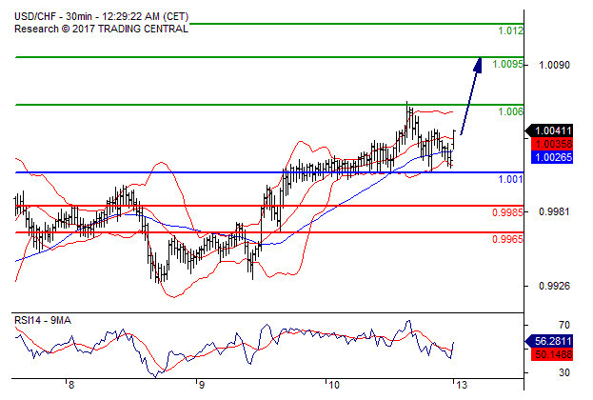The width and height of the screenshot is (593, 400).
Task: Click the 0.9926 price axis value
Action: pos(554,286)
